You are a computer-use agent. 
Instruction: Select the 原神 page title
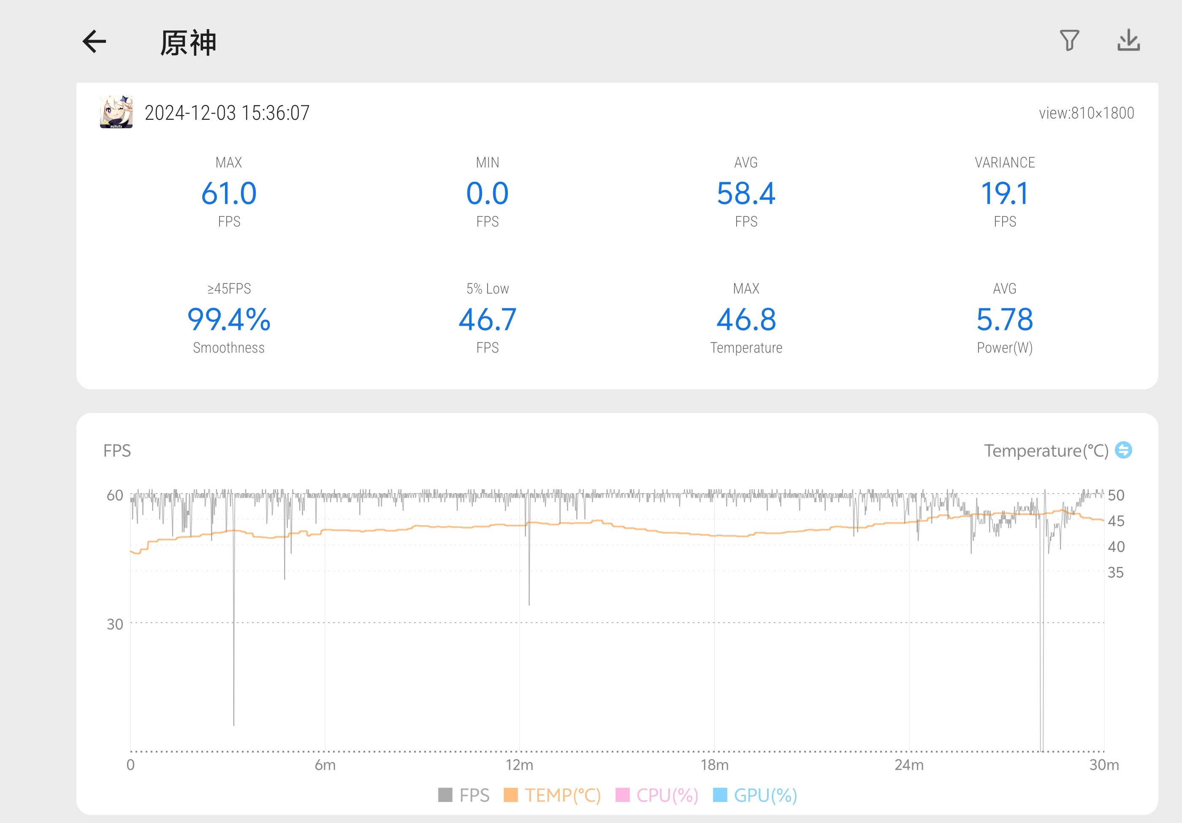pos(188,43)
